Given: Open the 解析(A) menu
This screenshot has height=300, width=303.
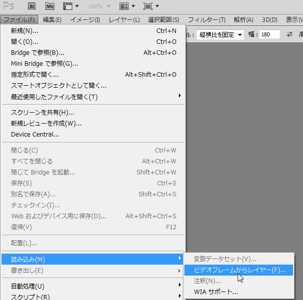Looking at the screenshot, I should click(243, 20).
